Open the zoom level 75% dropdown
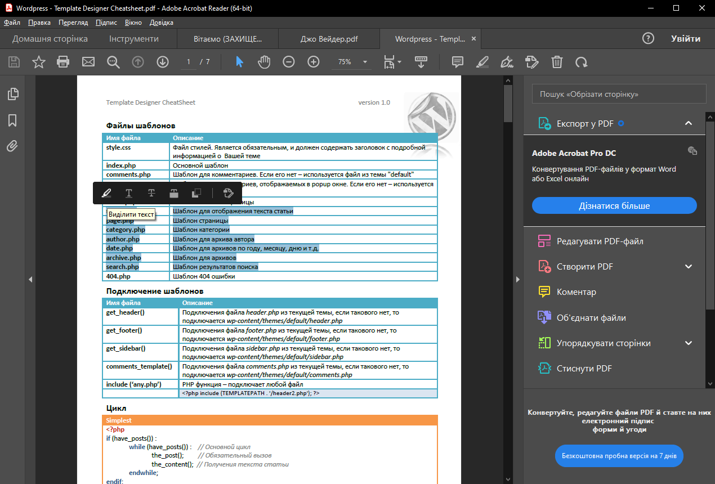Viewport: 715px width, 484px height. [x=351, y=62]
